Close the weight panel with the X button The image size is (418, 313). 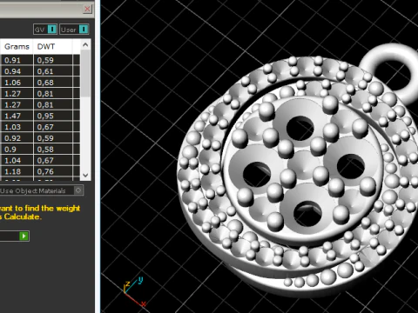click(x=87, y=9)
